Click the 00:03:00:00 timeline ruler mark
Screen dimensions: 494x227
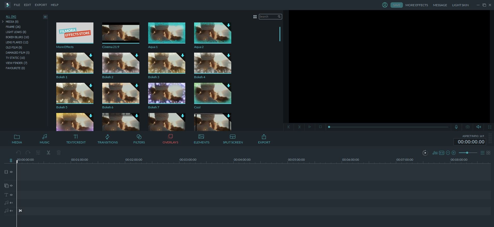tap(188, 160)
